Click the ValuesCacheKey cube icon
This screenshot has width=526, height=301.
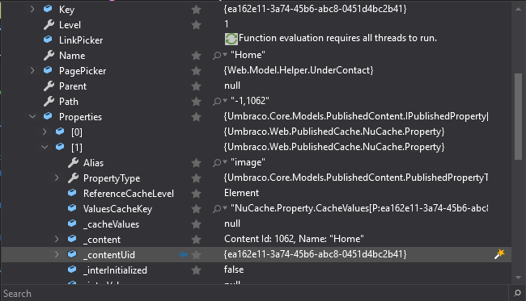[72, 208]
